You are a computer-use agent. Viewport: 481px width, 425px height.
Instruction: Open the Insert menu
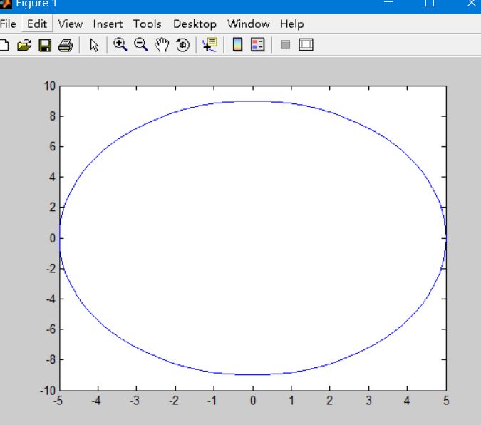pyautogui.click(x=108, y=24)
